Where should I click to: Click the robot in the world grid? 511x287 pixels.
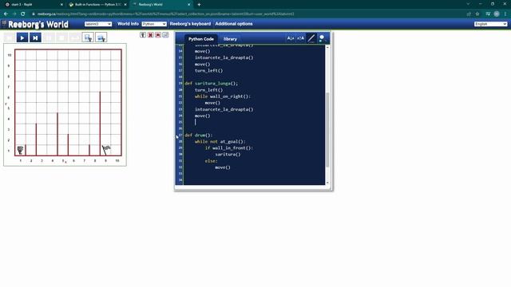(x=20, y=150)
